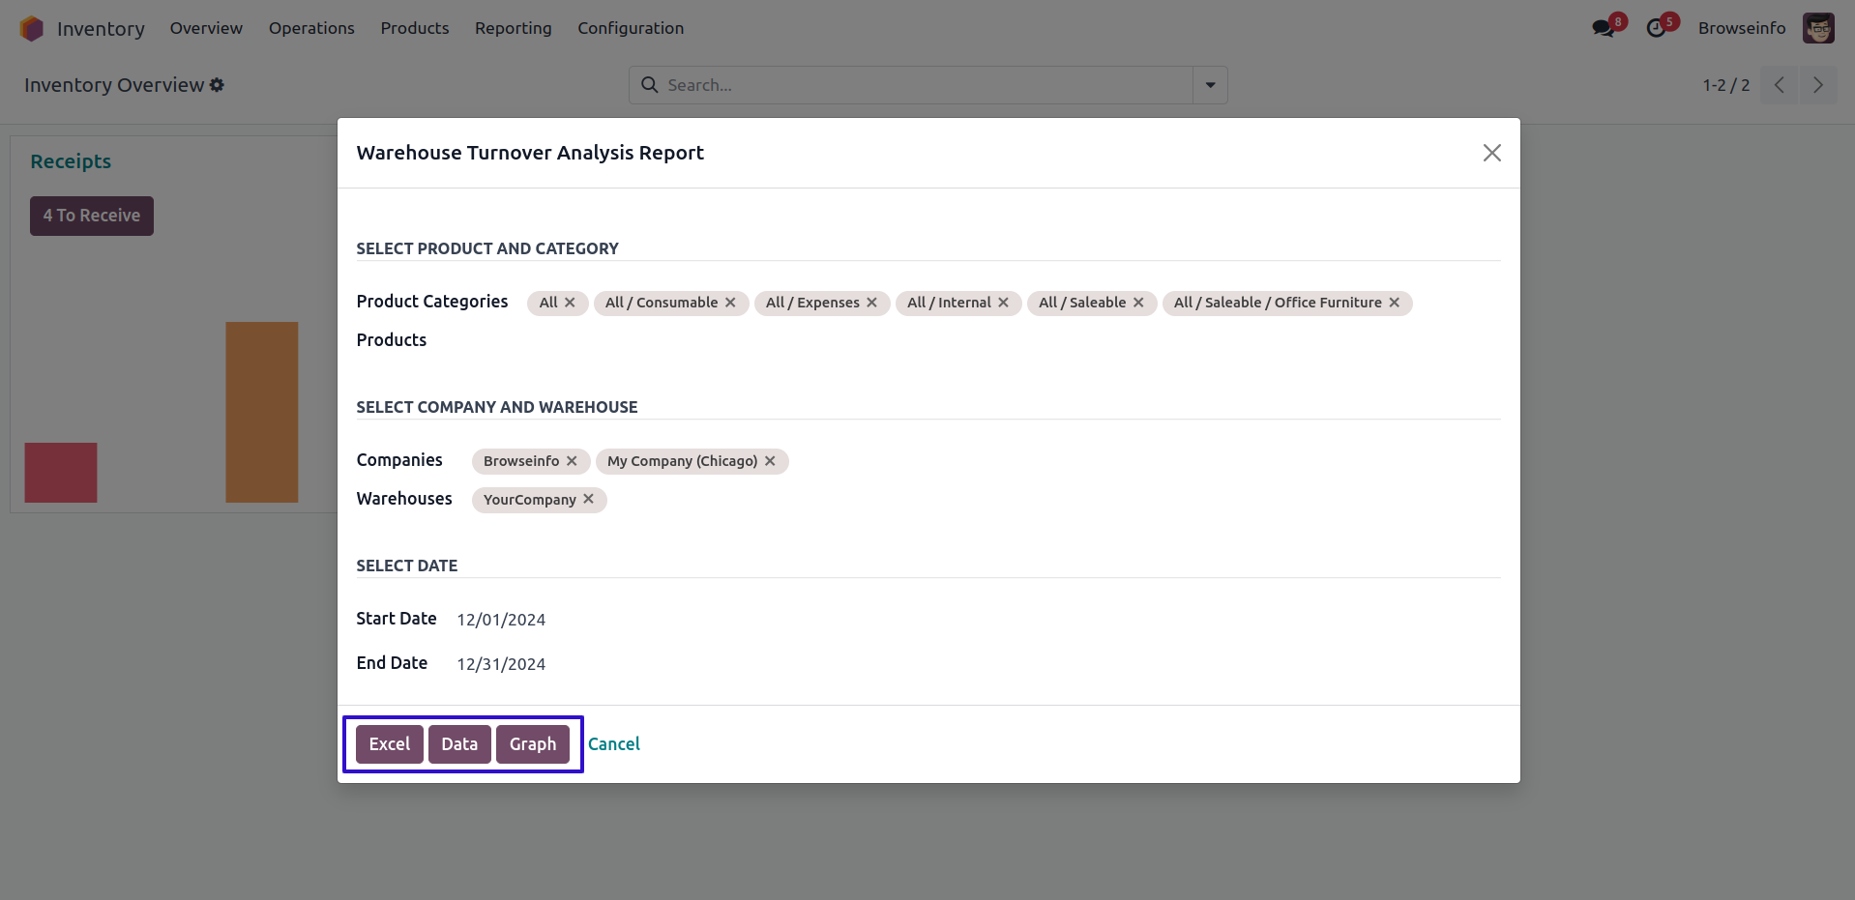Remove the 'All / Consumable' category tag

[730, 303]
